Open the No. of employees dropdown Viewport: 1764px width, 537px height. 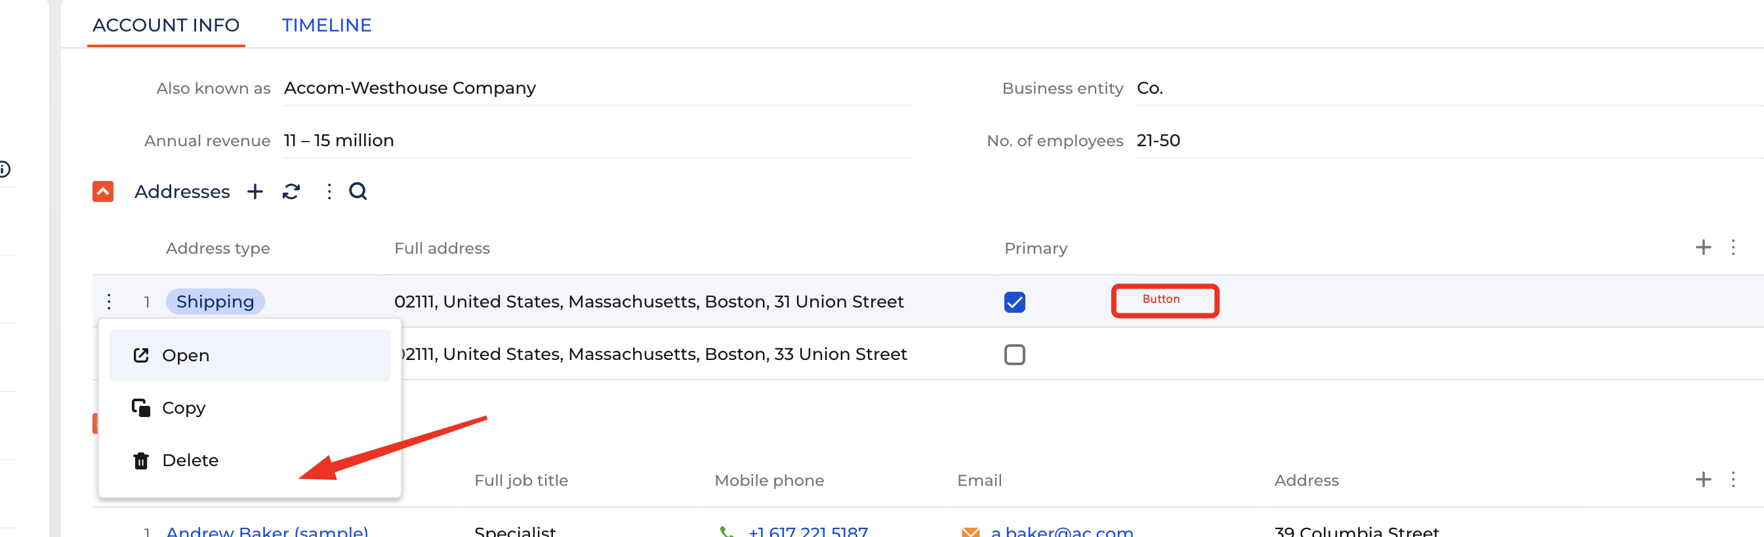(x=1449, y=141)
